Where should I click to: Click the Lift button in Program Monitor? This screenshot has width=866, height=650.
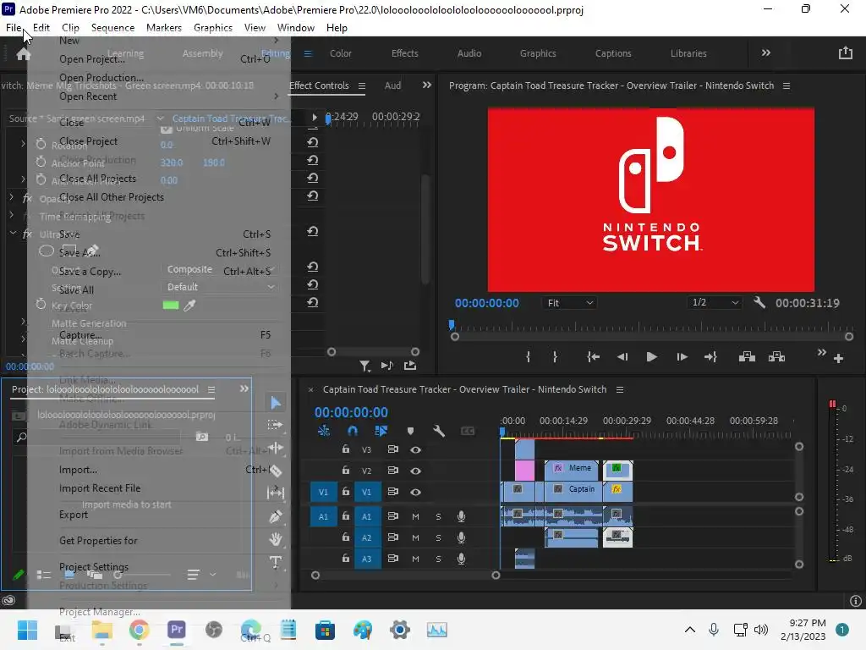click(747, 357)
